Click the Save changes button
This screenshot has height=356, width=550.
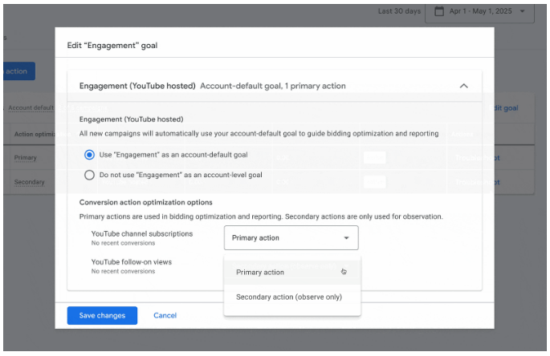[x=102, y=315]
